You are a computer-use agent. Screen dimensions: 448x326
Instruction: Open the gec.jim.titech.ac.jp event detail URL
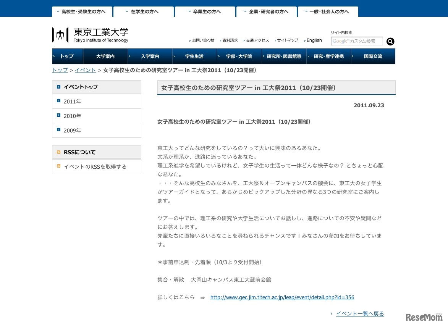point(282,297)
